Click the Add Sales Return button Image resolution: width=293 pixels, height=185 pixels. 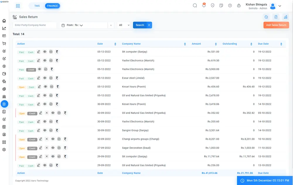coord(276,25)
